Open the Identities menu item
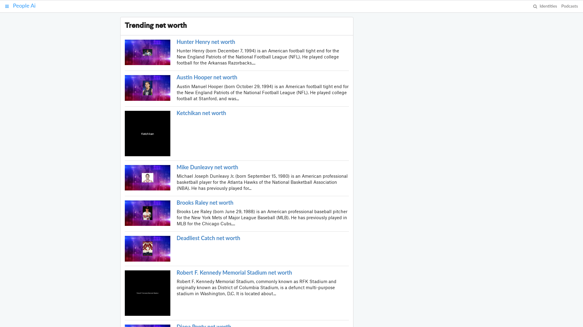Image resolution: width=583 pixels, height=327 pixels. [x=548, y=6]
